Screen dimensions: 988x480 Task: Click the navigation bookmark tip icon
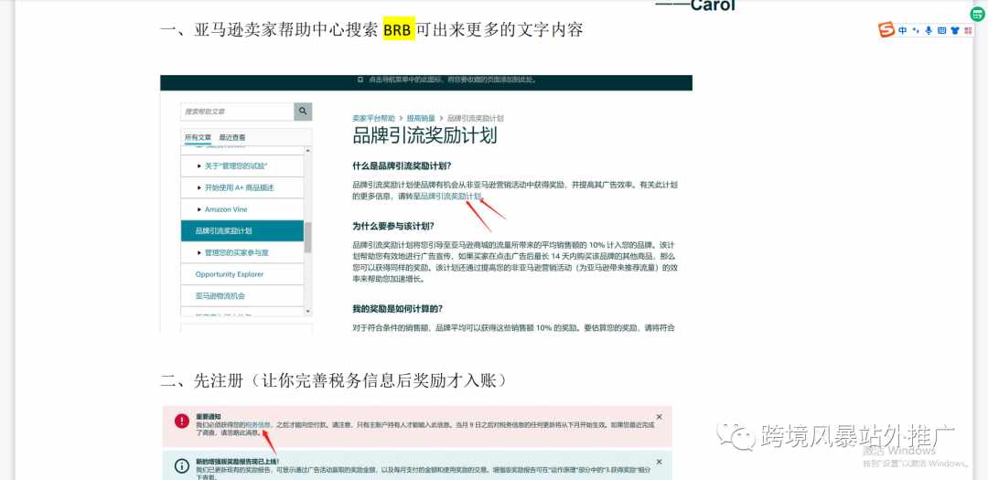click(x=360, y=80)
